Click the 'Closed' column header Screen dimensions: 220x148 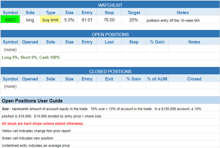tap(194, 79)
